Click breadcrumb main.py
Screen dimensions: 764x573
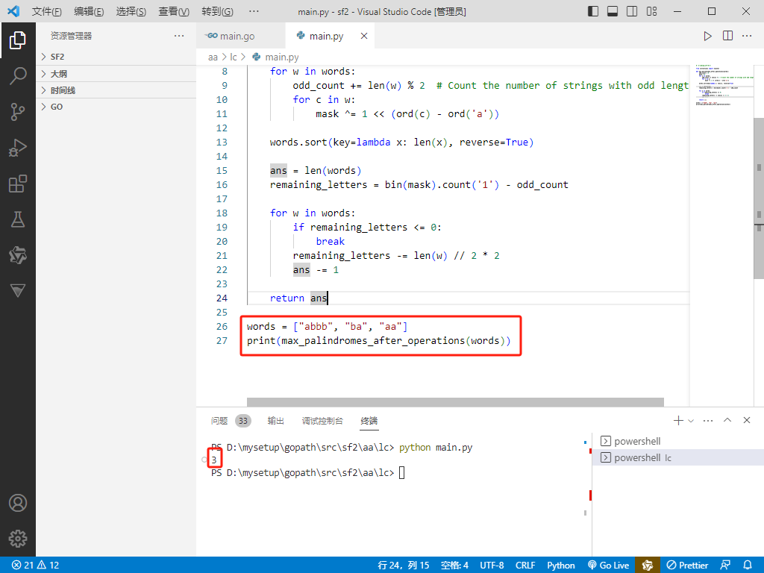(x=276, y=57)
